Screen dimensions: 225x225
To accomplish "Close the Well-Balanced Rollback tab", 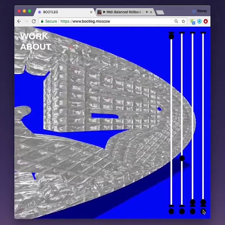I will pos(151,12).
